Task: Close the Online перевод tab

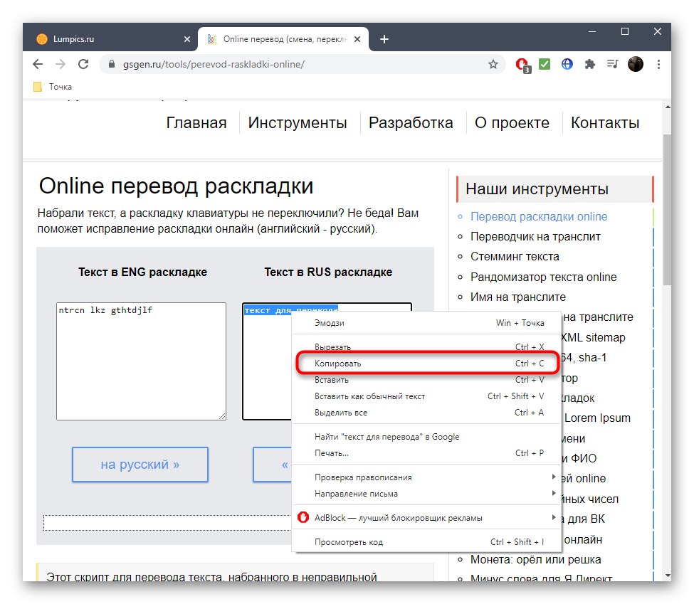Action: 357,39
